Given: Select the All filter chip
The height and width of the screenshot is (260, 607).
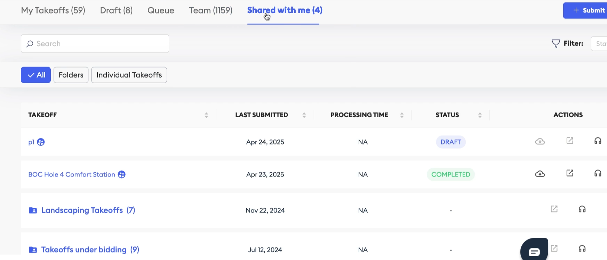Looking at the screenshot, I should pos(36,75).
